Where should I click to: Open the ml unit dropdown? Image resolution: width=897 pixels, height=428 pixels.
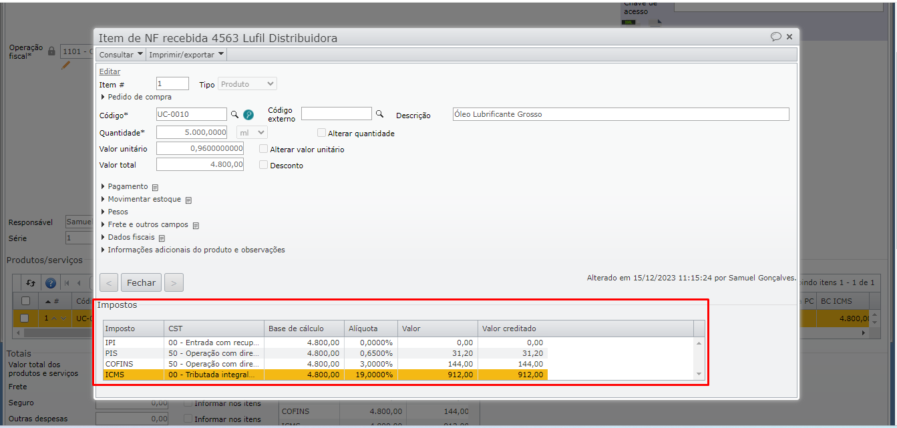pyautogui.click(x=252, y=133)
